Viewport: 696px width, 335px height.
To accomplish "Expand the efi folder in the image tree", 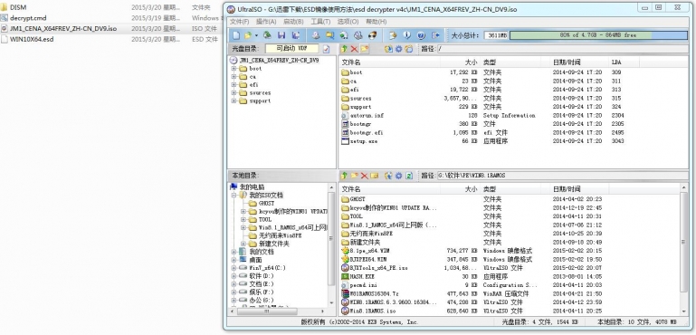I will point(234,84).
